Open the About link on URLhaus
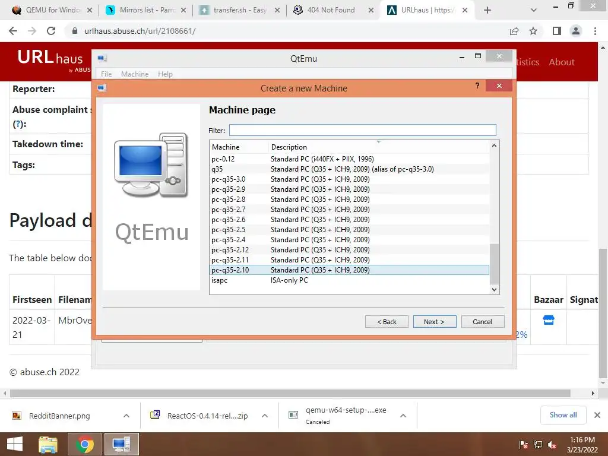Image resolution: width=608 pixels, height=456 pixels. coord(562,62)
